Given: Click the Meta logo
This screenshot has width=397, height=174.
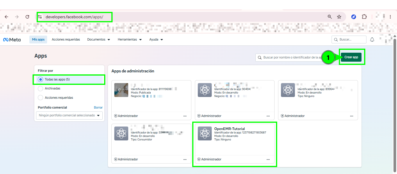Looking at the screenshot, I should click(12, 40).
